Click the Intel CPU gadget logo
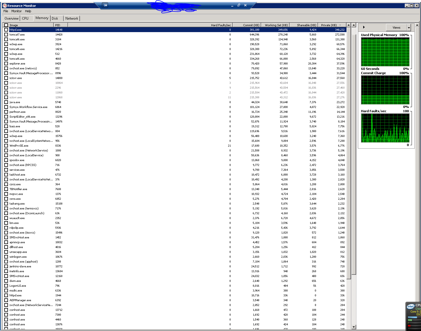421x331 pixels. coord(410,306)
